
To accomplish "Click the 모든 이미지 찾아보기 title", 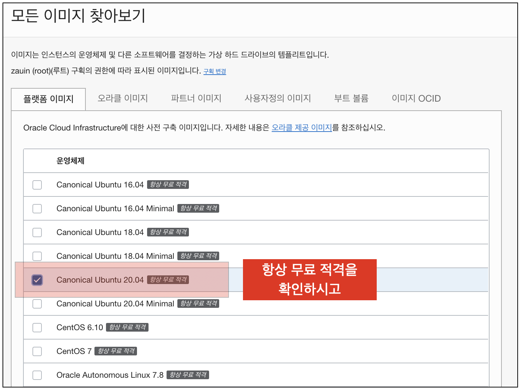I will (78, 16).
